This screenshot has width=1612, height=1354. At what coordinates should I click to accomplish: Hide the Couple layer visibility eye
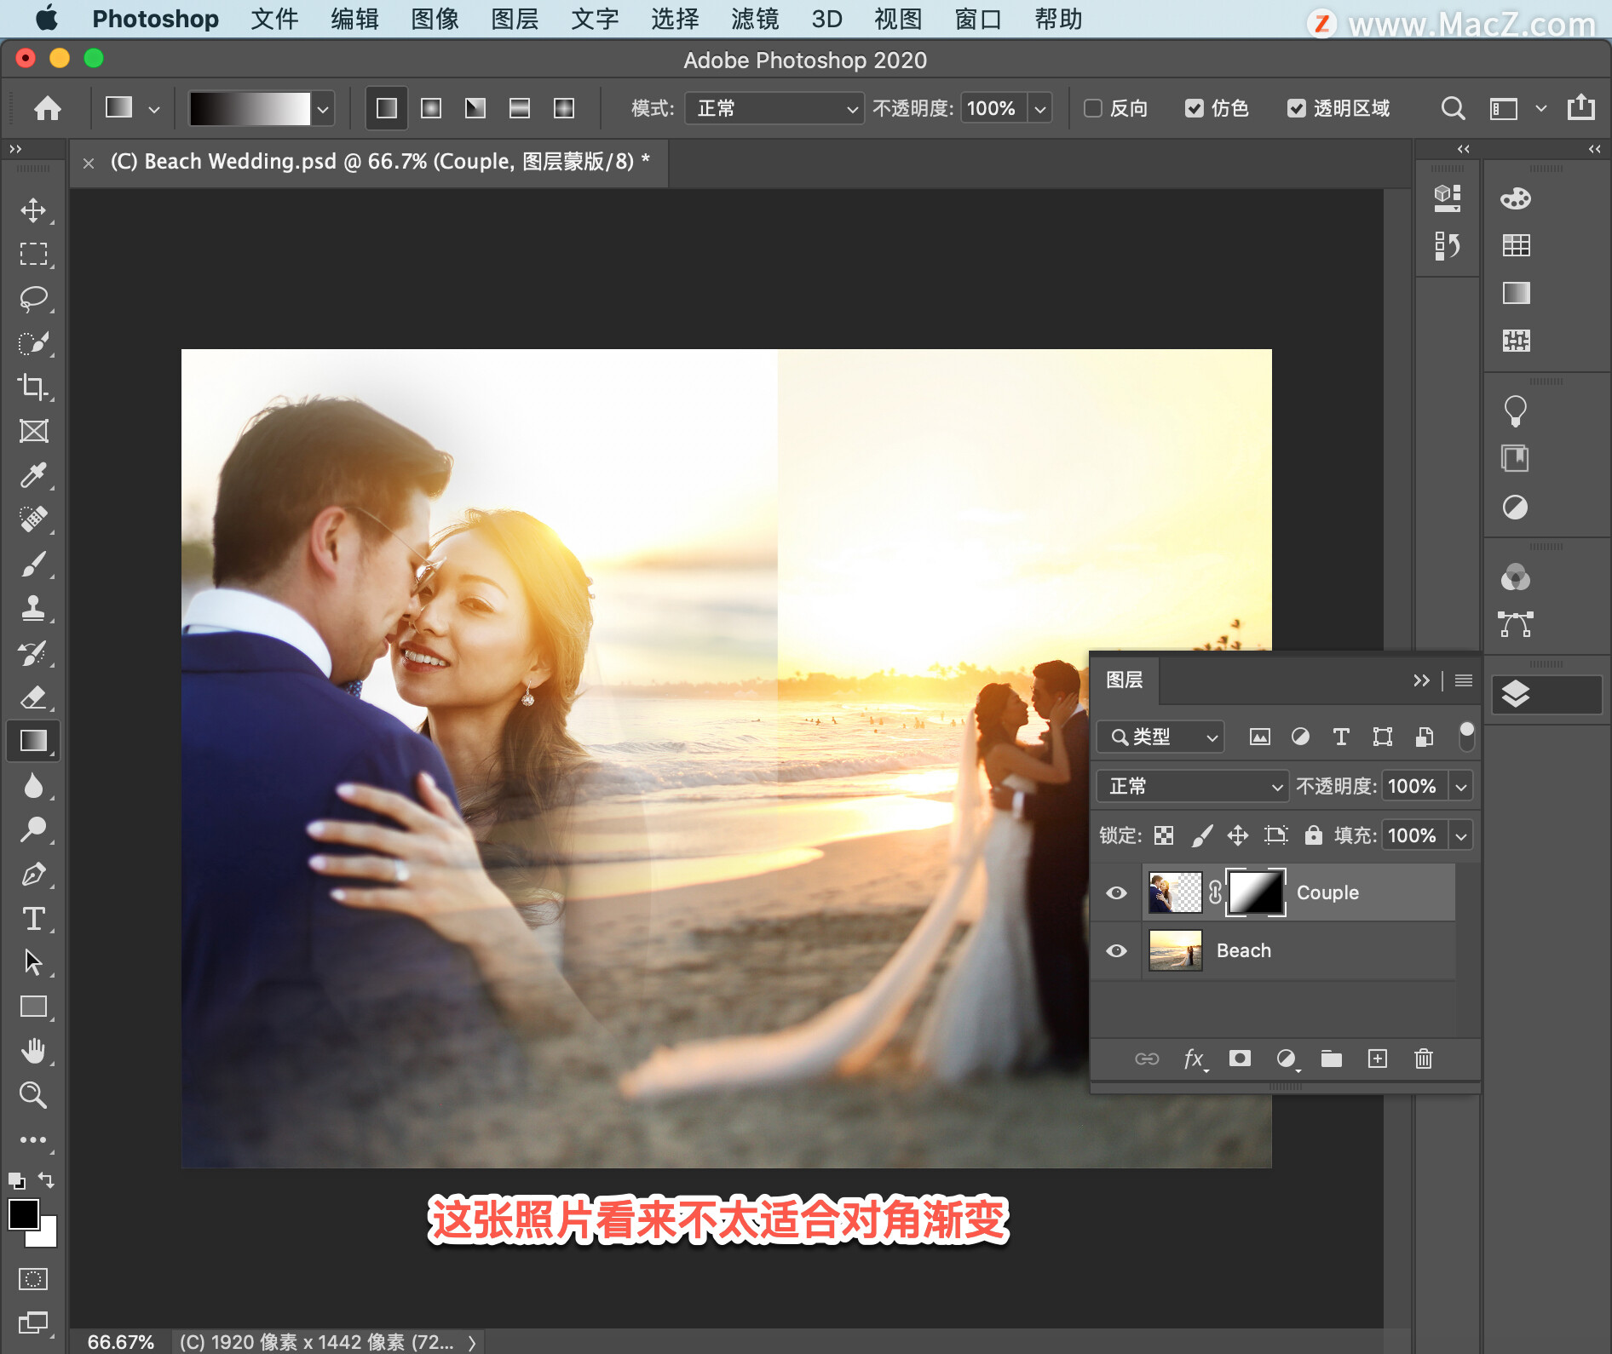(1116, 892)
